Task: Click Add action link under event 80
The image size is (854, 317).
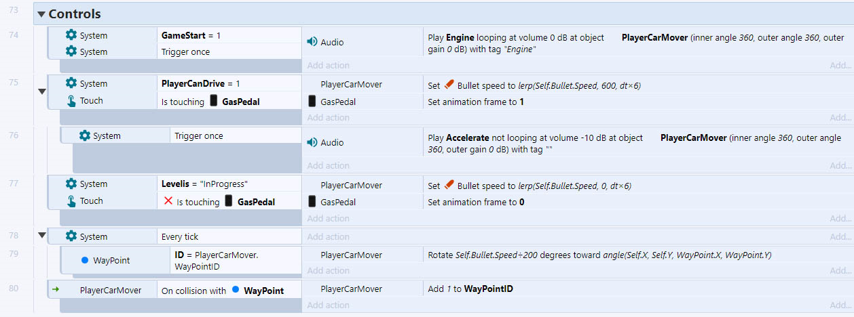Action: tap(329, 305)
